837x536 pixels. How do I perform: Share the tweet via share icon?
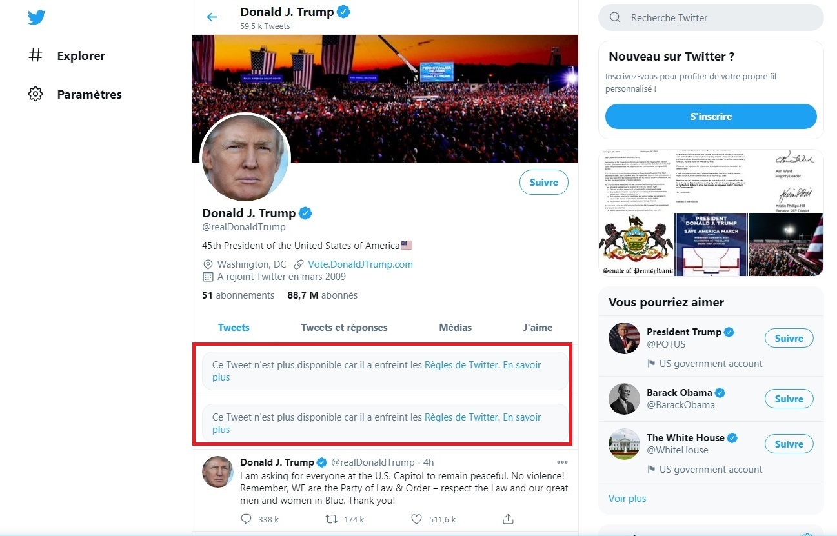click(x=508, y=519)
